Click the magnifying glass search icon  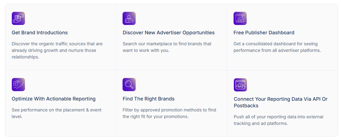click(x=129, y=85)
